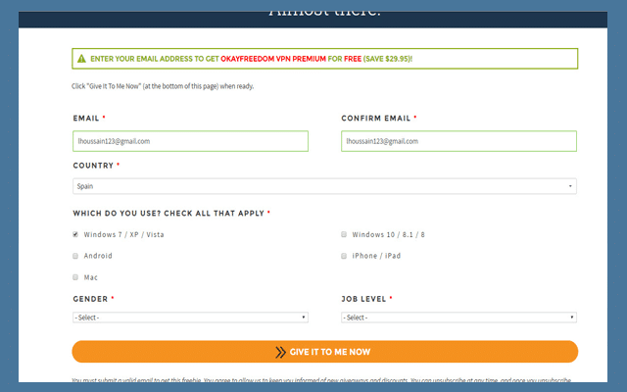Viewport: 627px width, 392px height.
Task: Open the Country dropdown showing Spain
Action: [x=323, y=185]
